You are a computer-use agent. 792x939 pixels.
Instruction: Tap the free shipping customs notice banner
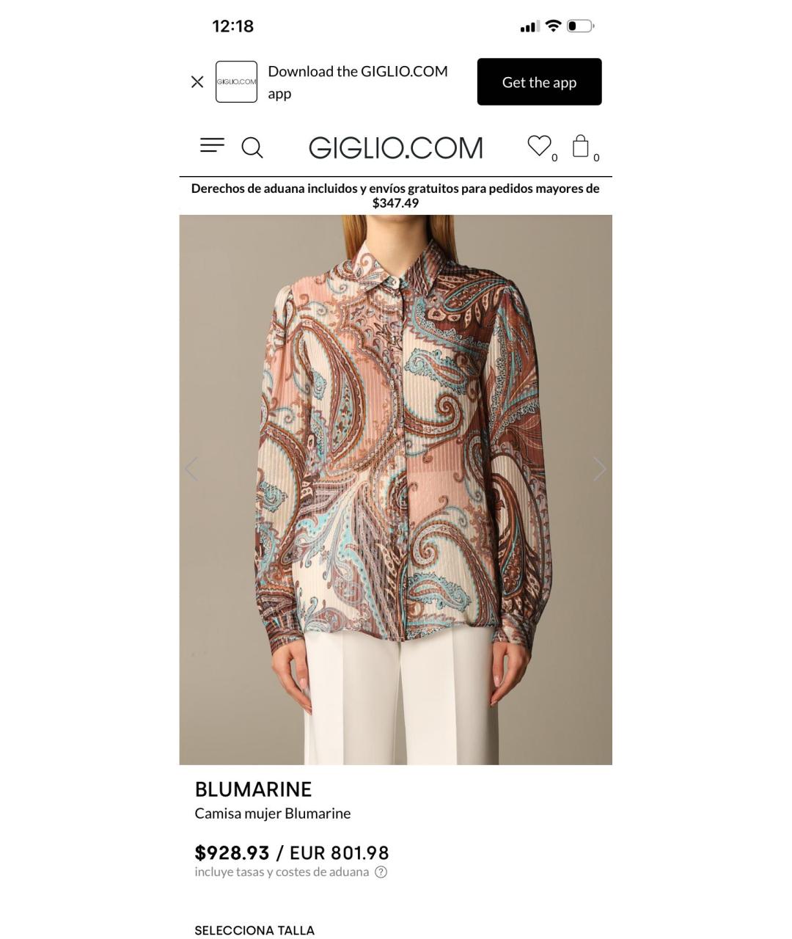pos(395,196)
